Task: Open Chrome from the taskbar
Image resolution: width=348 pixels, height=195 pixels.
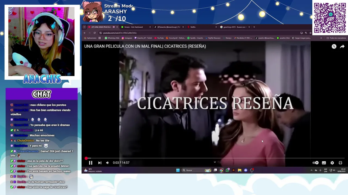Action: point(221,170)
